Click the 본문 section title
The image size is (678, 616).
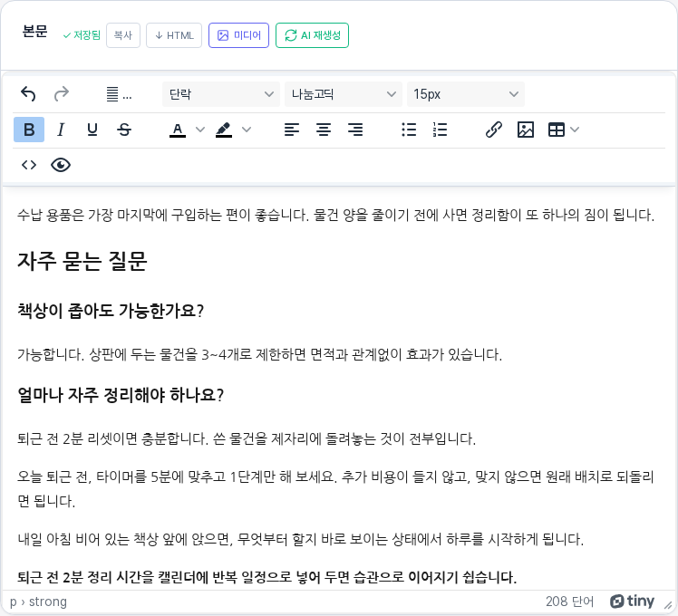tap(34, 32)
